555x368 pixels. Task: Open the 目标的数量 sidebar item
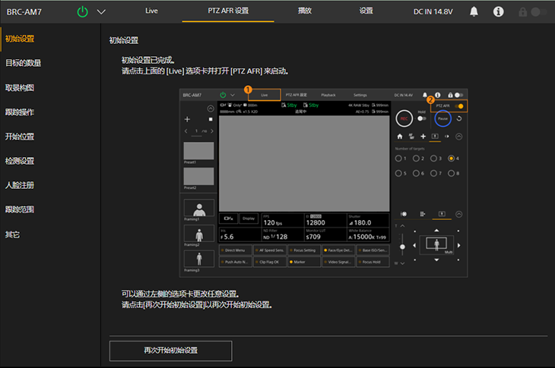pos(24,63)
